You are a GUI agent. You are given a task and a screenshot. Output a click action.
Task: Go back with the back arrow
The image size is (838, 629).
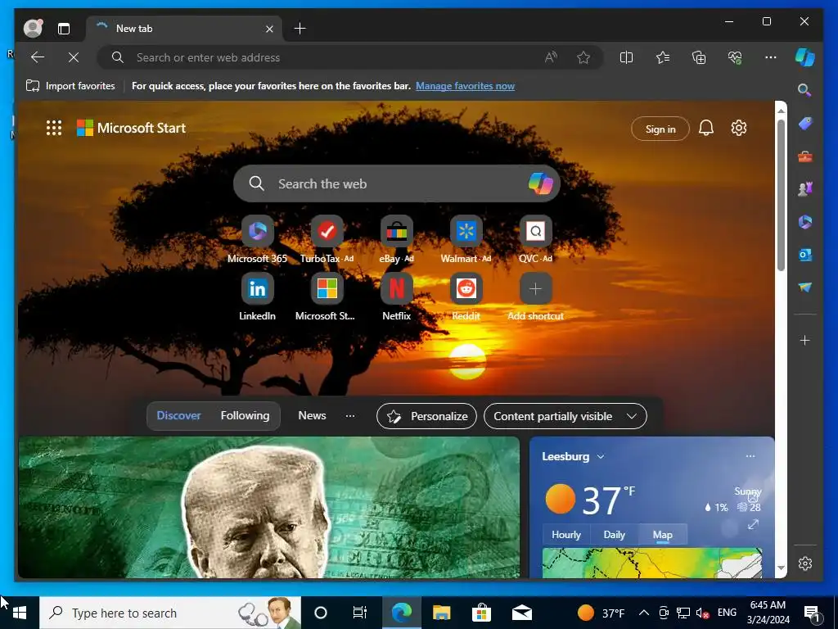point(38,57)
